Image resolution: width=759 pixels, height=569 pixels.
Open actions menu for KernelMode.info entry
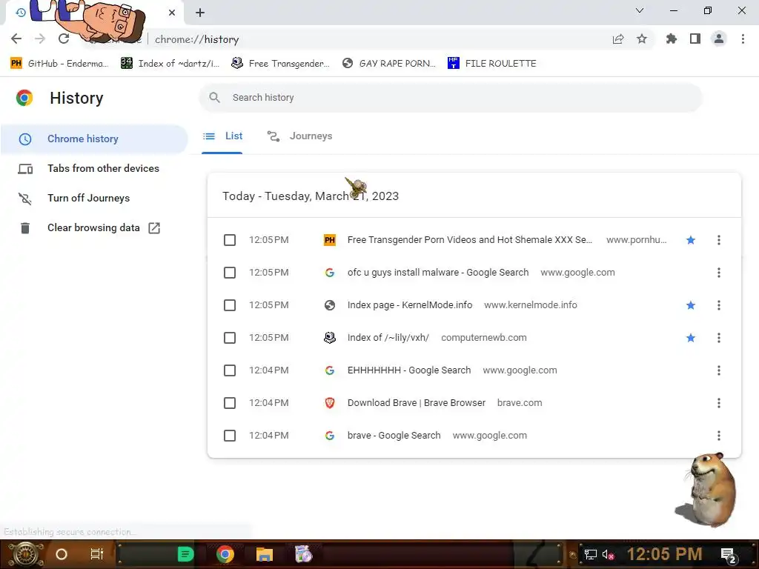719,305
